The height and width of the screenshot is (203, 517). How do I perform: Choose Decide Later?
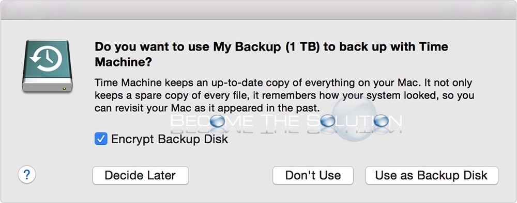[x=141, y=175]
